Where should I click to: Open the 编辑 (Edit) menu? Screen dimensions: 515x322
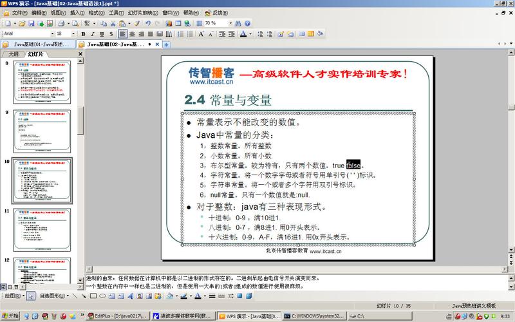(39, 13)
